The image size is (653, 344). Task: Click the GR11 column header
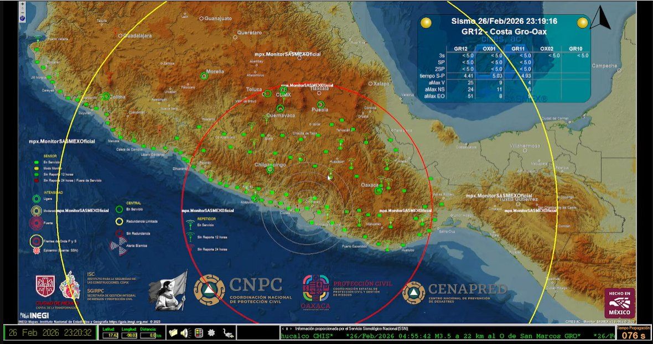pyautogui.click(x=517, y=49)
